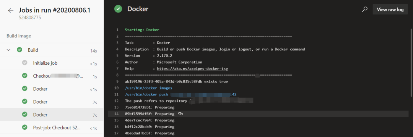Viewport: 413px width, 137px height.
Task: Click the grey Initialize job status icon
Action: 25,63
